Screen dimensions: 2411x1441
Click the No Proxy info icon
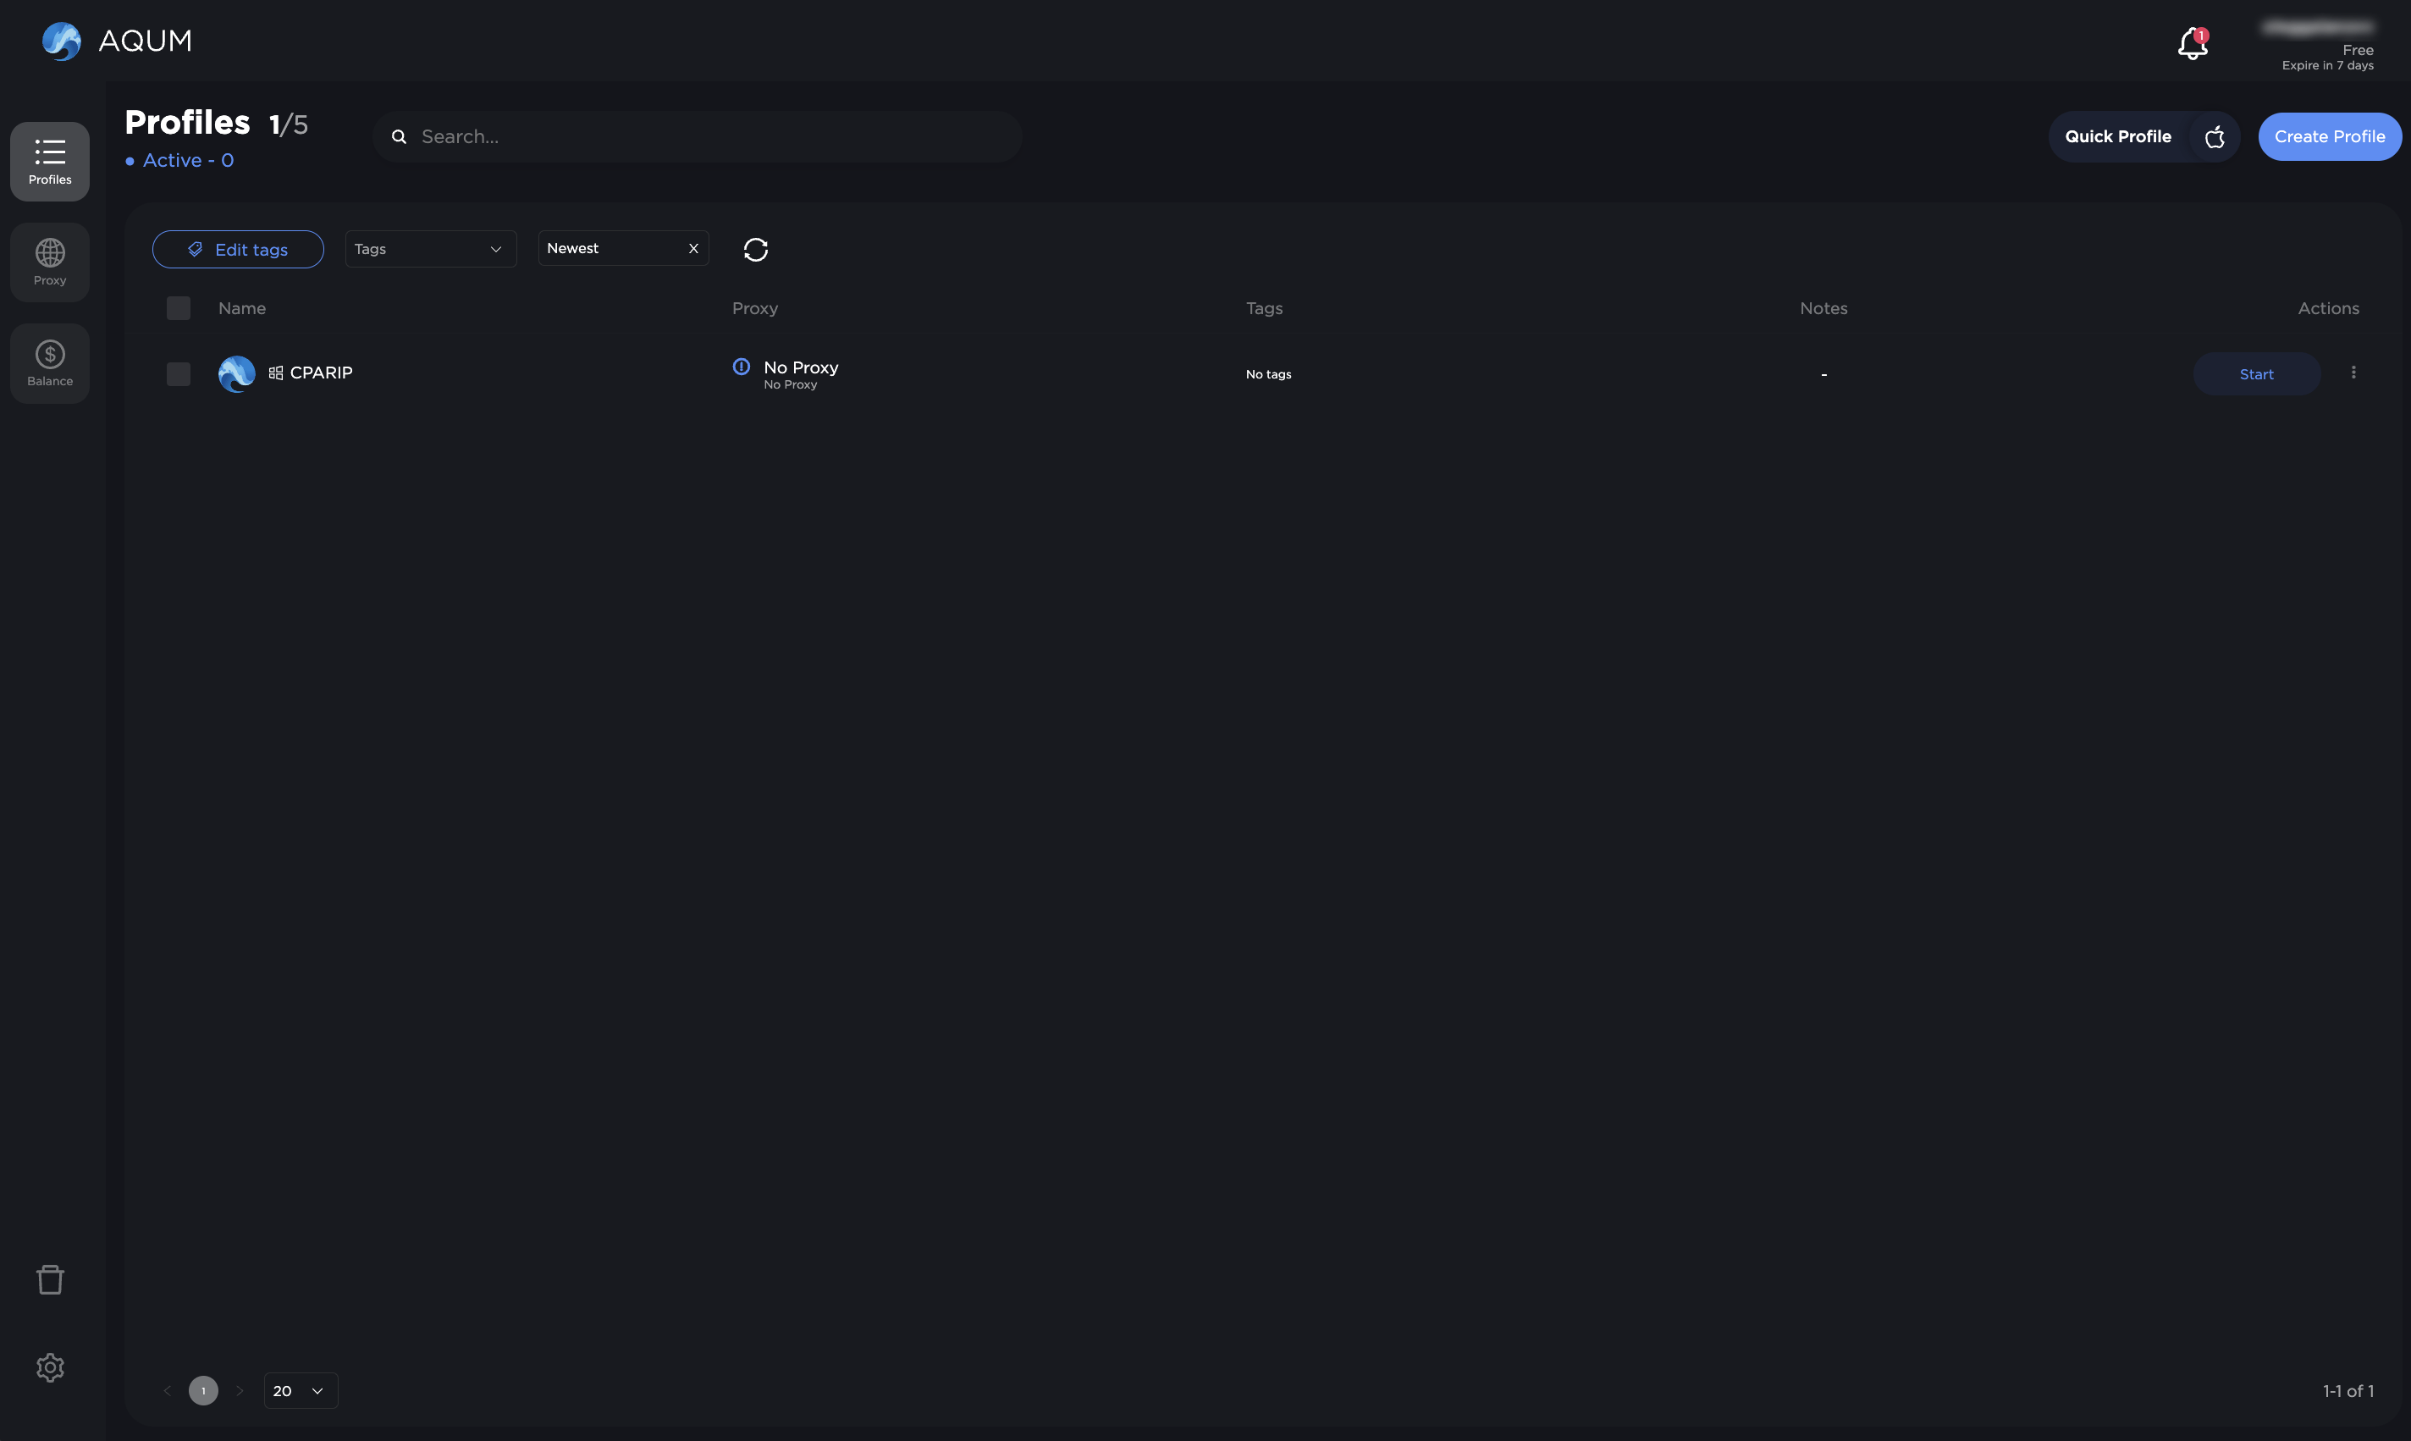[742, 366]
